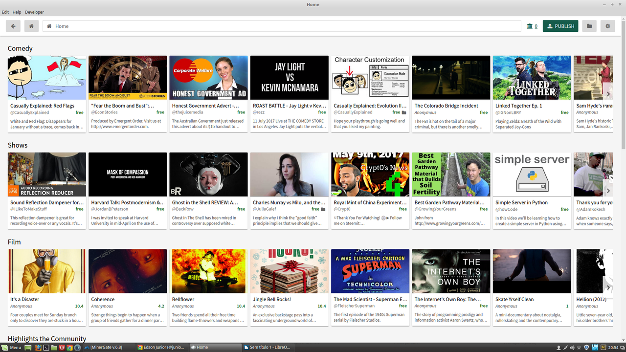The width and height of the screenshot is (626, 352).
Task: Click the @howCode channel name
Action: 506,209
